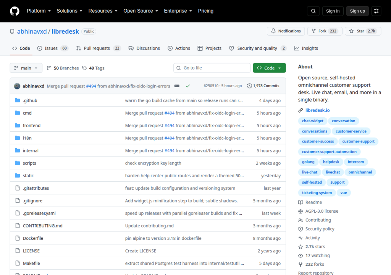Viewport: 391px width, 275px height.
Task: Click the Dockerfile file icon
Action: [x=18, y=238]
